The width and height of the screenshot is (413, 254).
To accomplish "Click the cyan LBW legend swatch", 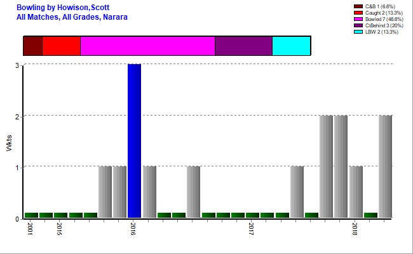I will 358,32.
